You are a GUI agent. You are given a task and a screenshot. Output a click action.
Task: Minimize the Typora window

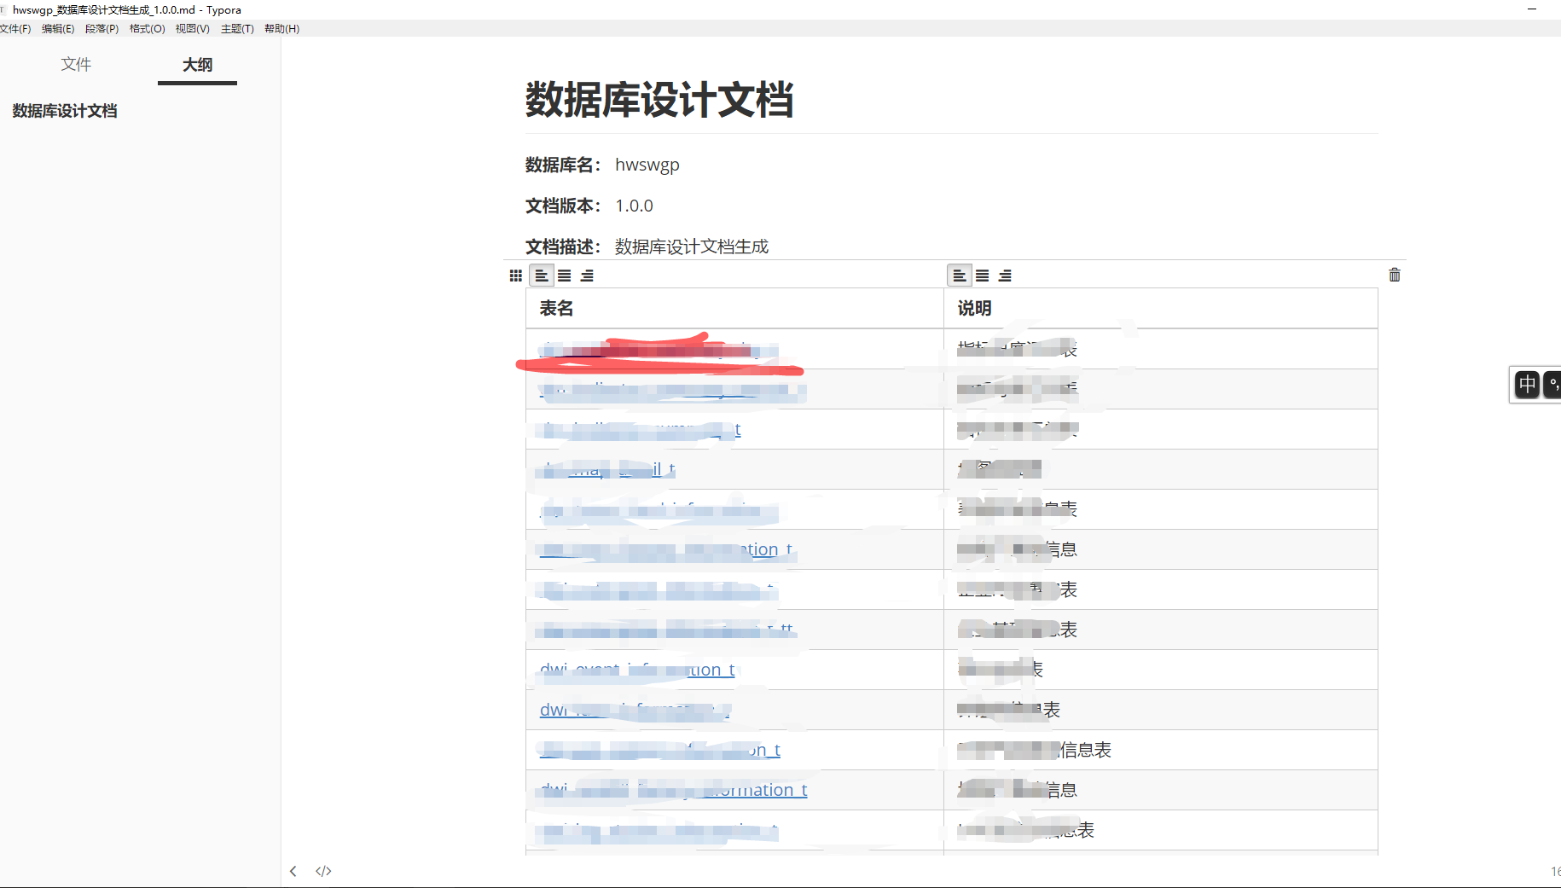(1532, 9)
